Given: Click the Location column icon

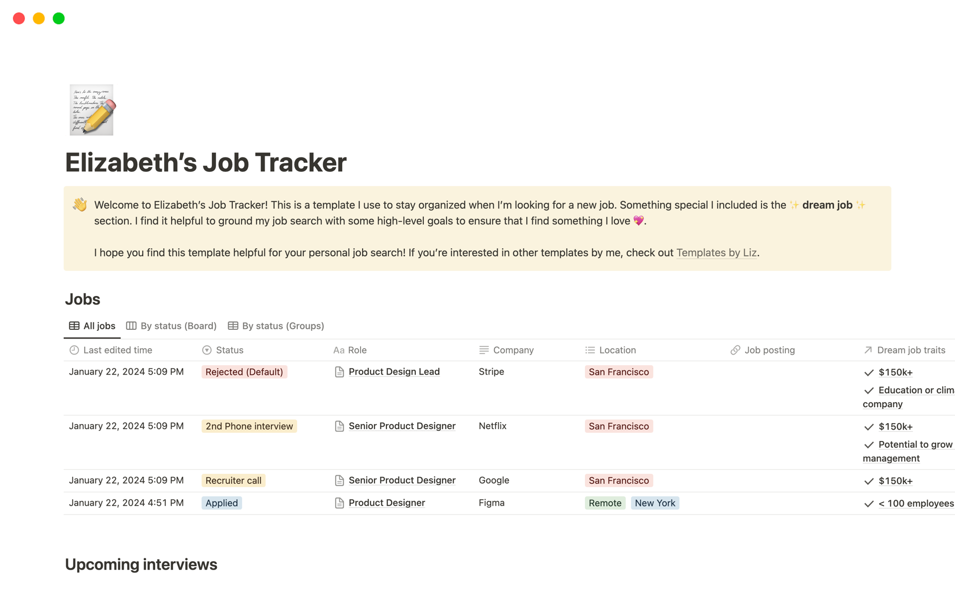Looking at the screenshot, I should click(x=589, y=350).
